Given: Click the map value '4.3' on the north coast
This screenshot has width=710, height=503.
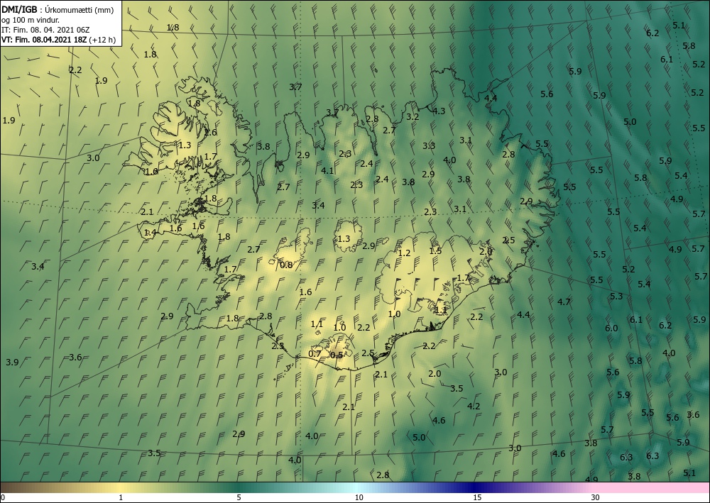Looking at the screenshot, I should [439, 111].
